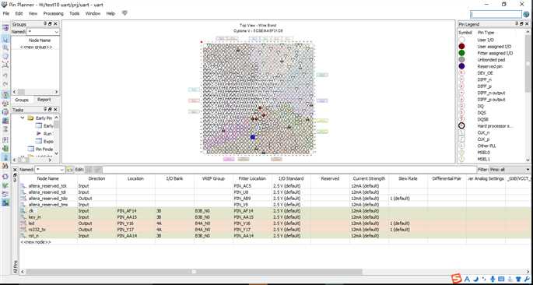Click the All Pins horizontal scrollbar thumb
The width and height of the screenshot is (533, 285).
[x=194, y=272]
